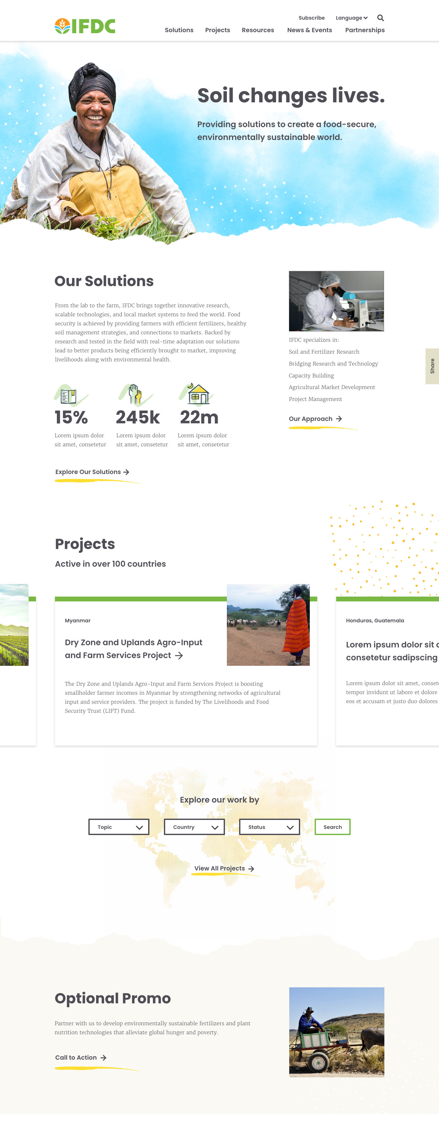Click arrow next to View All Projects

point(251,869)
